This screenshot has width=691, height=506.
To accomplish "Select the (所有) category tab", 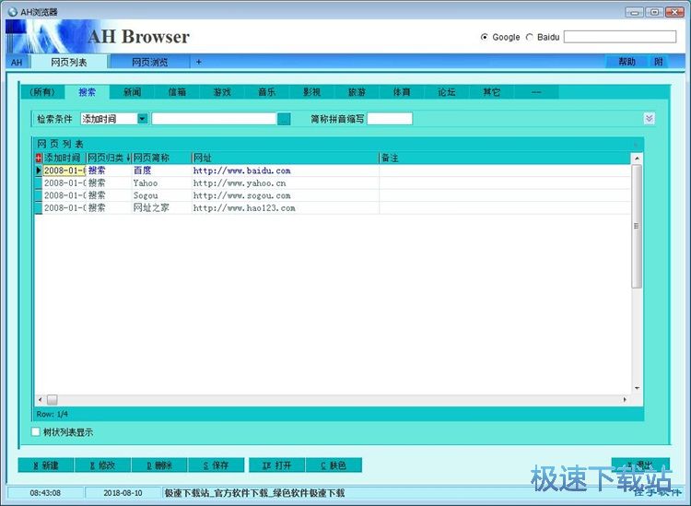I will 42,92.
